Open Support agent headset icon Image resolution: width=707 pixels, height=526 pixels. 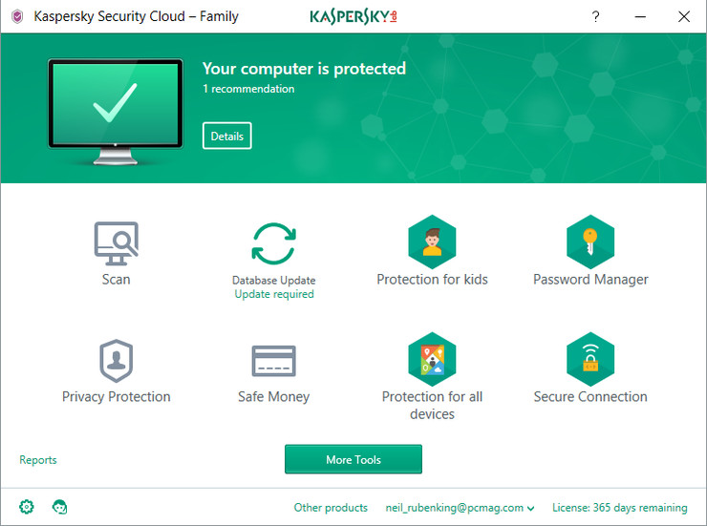(59, 507)
